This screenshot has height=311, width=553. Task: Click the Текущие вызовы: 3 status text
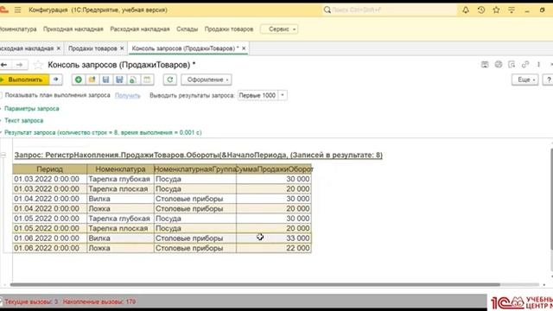[31, 301]
